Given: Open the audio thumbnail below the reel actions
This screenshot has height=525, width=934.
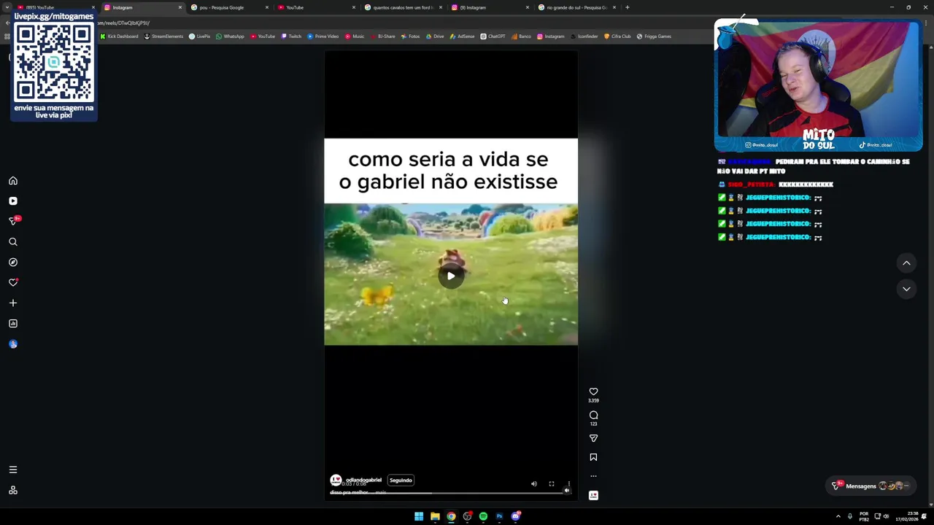Looking at the screenshot, I should pos(593,495).
